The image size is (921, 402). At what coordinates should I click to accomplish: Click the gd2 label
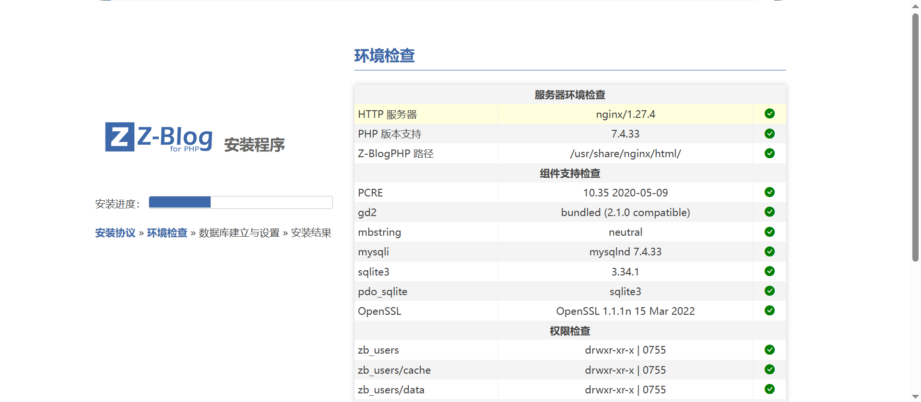pos(367,213)
